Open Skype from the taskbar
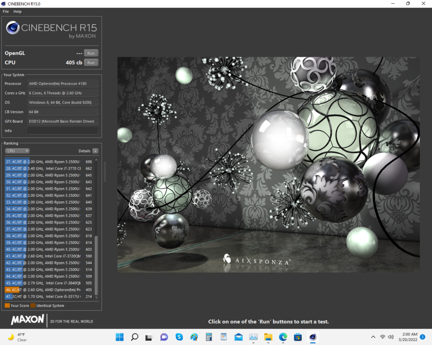The width and height of the screenshot is (432, 345). (180, 337)
